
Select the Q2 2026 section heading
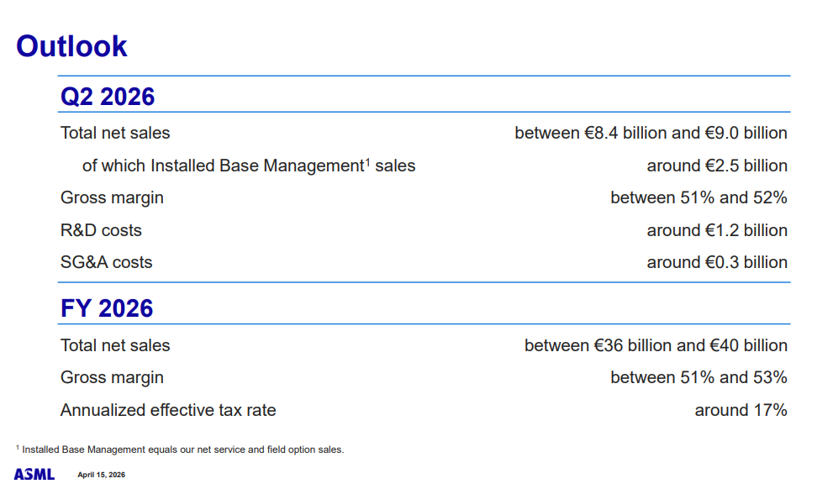coord(108,97)
